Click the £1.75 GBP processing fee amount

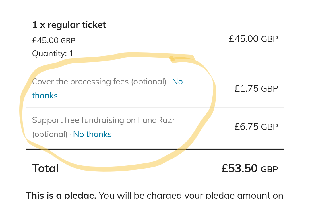tap(256, 88)
